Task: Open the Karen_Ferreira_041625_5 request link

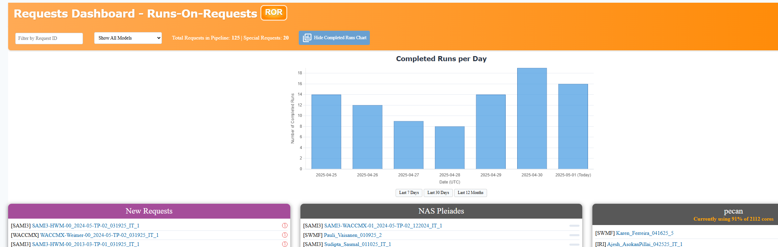Action: [x=645, y=233]
